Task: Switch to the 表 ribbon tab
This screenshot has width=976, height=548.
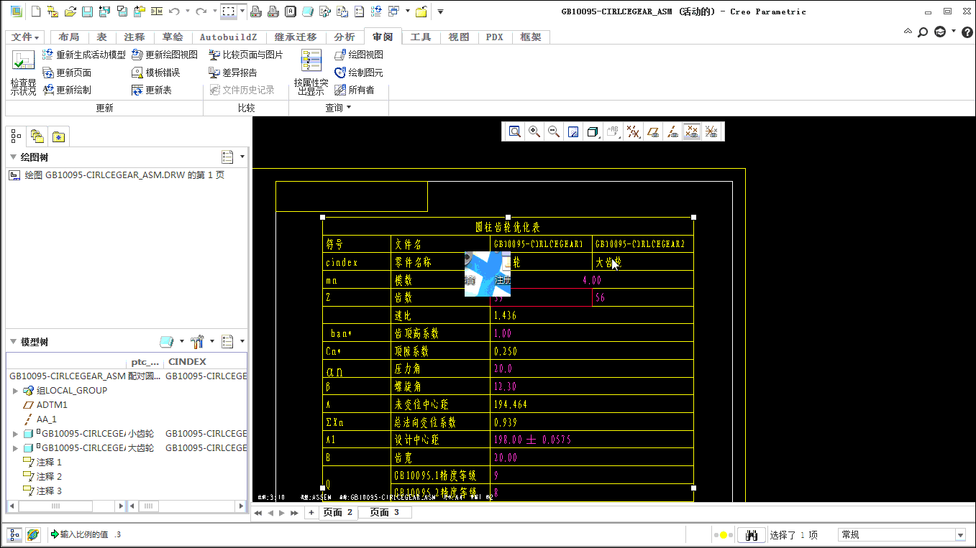Action: pyautogui.click(x=101, y=37)
